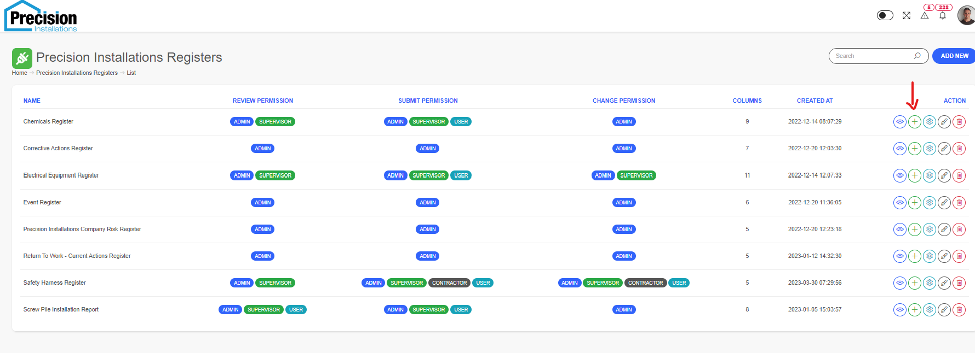This screenshot has height=353, width=975.
Task: Sort the table by CREATED AT column header
Action: [x=815, y=101]
